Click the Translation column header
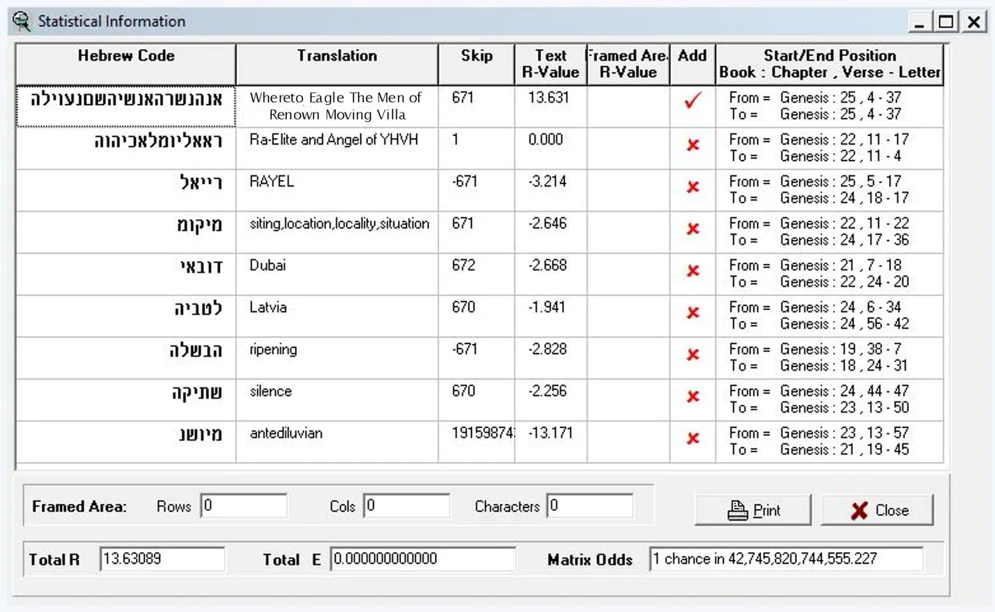Image resolution: width=995 pixels, height=612 pixels. point(337,64)
